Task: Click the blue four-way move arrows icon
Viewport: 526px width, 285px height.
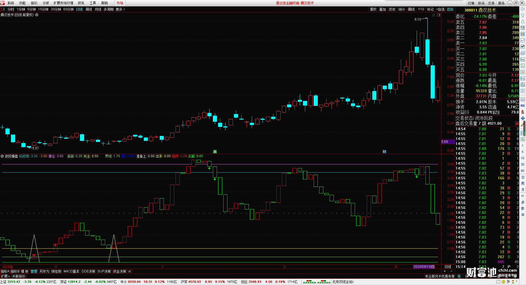Action: point(523,118)
